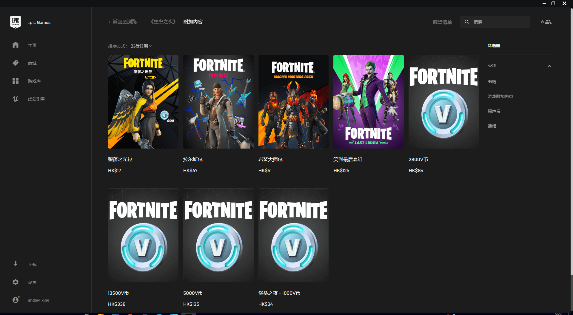Click the 13500V币 title text
The width and height of the screenshot is (573, 315).
coord(118,293)
